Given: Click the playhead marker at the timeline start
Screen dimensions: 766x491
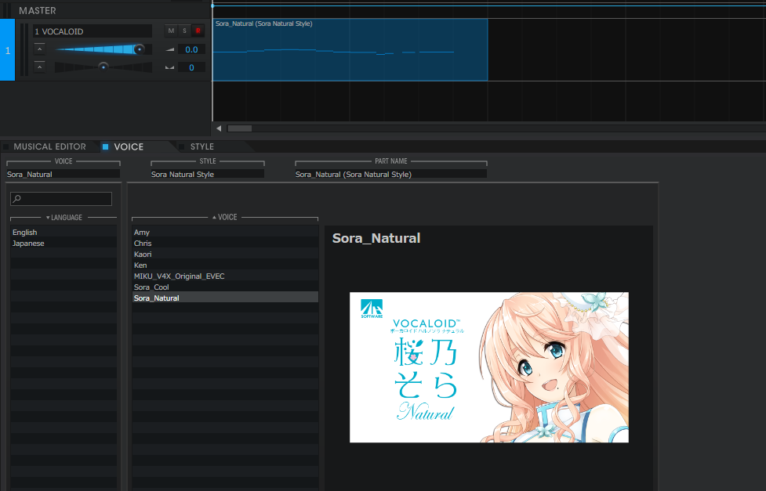Looking at the screenshot, I should click(x=212, y=5).
